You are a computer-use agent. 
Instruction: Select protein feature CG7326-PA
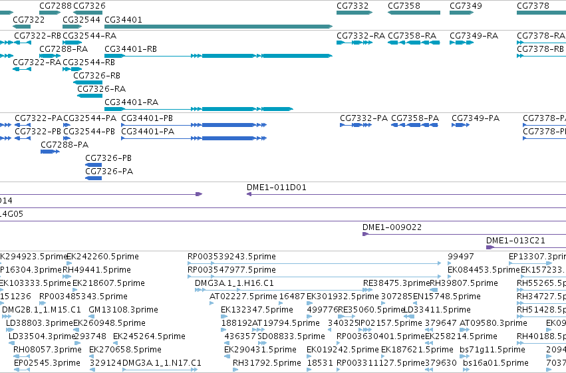94,178
